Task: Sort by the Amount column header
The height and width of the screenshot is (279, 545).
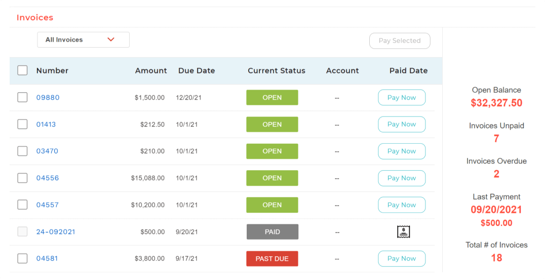Action: click(151, 71)
